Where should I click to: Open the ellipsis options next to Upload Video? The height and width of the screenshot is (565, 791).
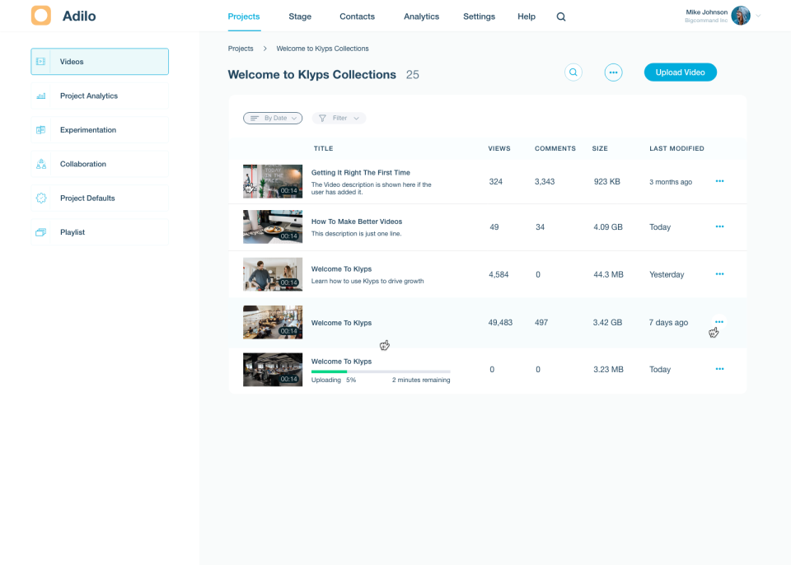613,72
